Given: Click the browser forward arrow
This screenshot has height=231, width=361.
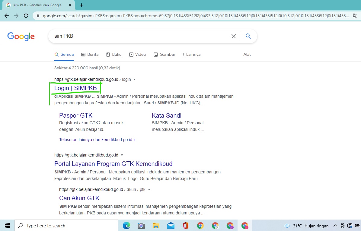Looking at the screenshot, I should click(x=16, y=16).
